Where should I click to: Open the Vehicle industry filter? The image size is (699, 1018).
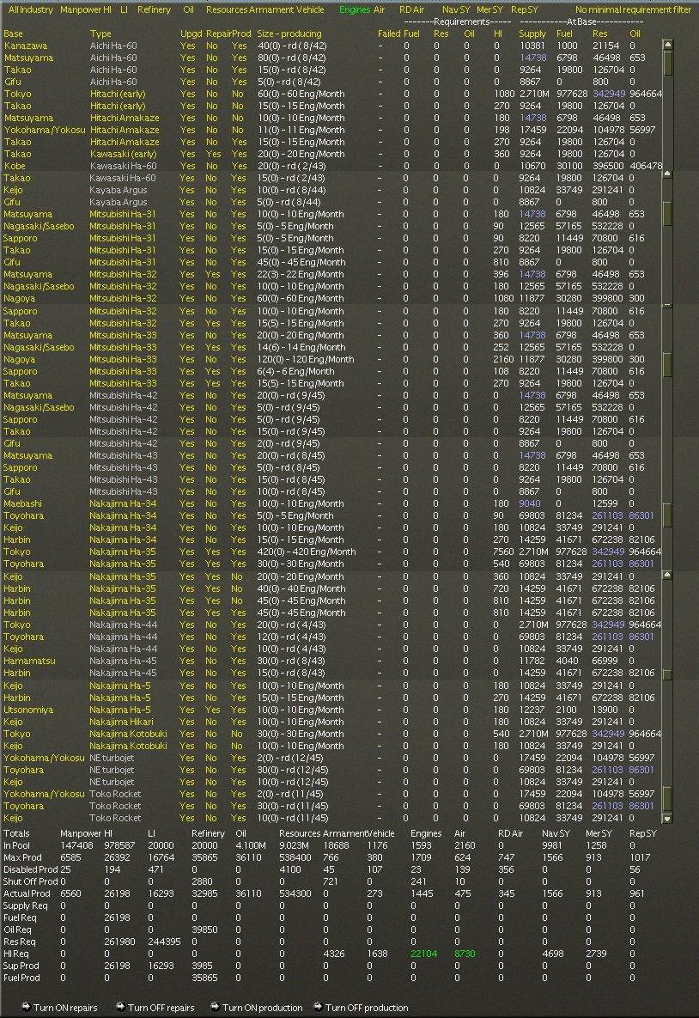[310, 9]
